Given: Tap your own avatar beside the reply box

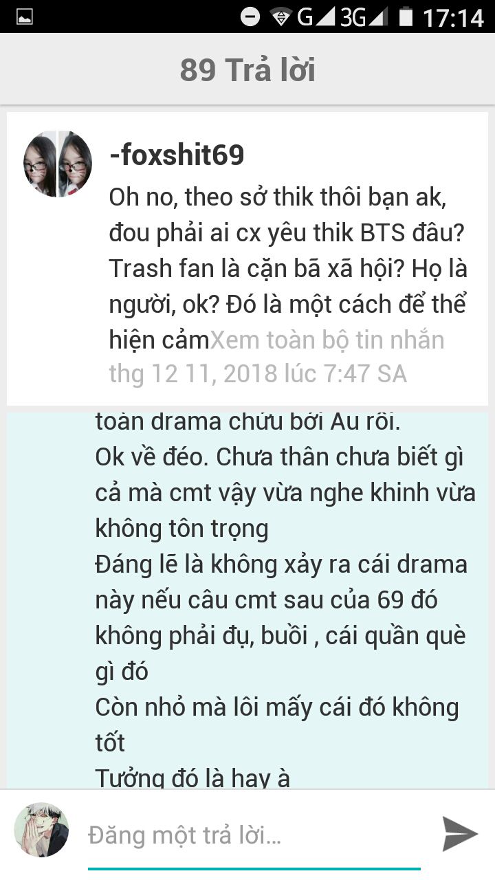Looking at the screenshot, I should 43,829.
